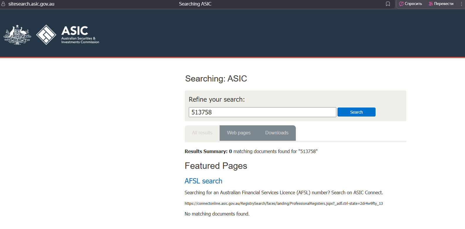This screenshot has height=229, width=465.
Task: Switch to the Web pages tab
Action: click(x=239, y=133)
